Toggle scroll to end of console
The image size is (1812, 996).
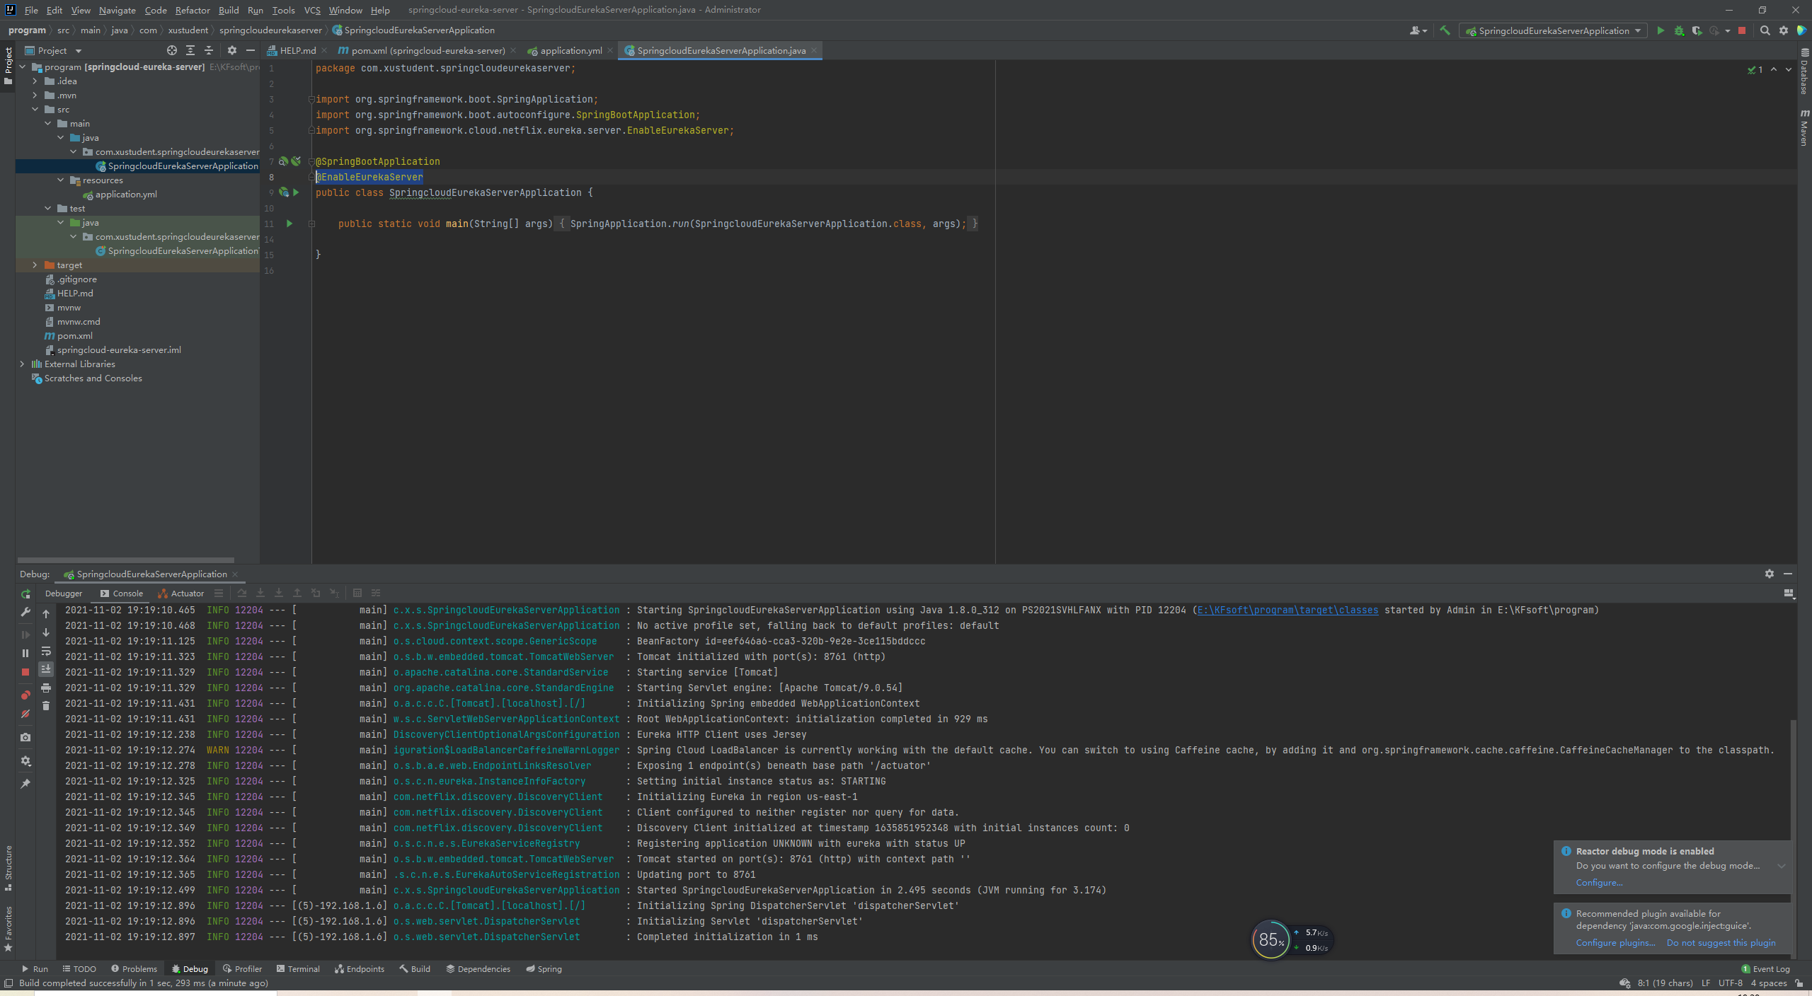[46, 668]
